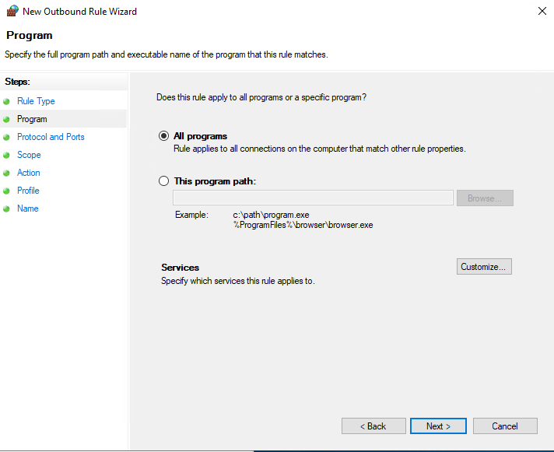Click the green bullet beside Scope
Image resolution: width=554 pixels, height=452 pixels.
point(6,155)
